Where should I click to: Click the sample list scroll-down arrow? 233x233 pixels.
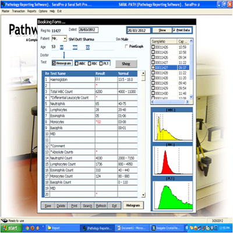[191, 97]
